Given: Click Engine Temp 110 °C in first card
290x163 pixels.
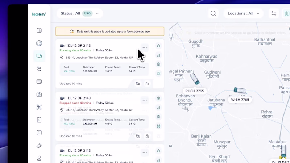Looking at the screenshot, I should (109, 71).
